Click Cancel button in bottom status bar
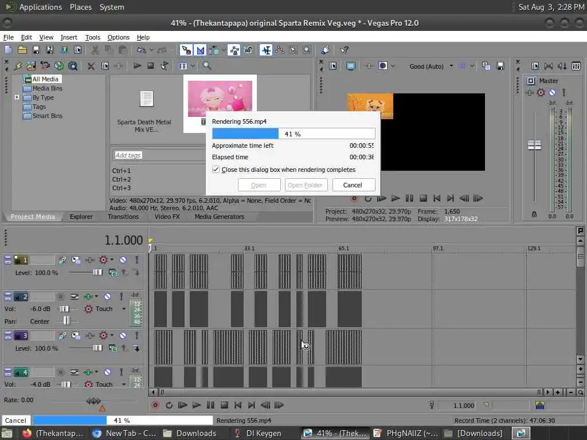 [15, 420]
